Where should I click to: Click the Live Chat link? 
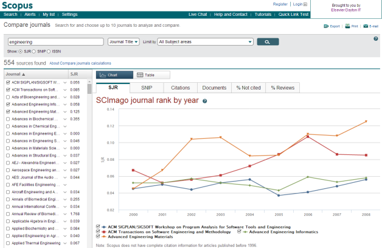pyautogui.click(x=198, y=15)
